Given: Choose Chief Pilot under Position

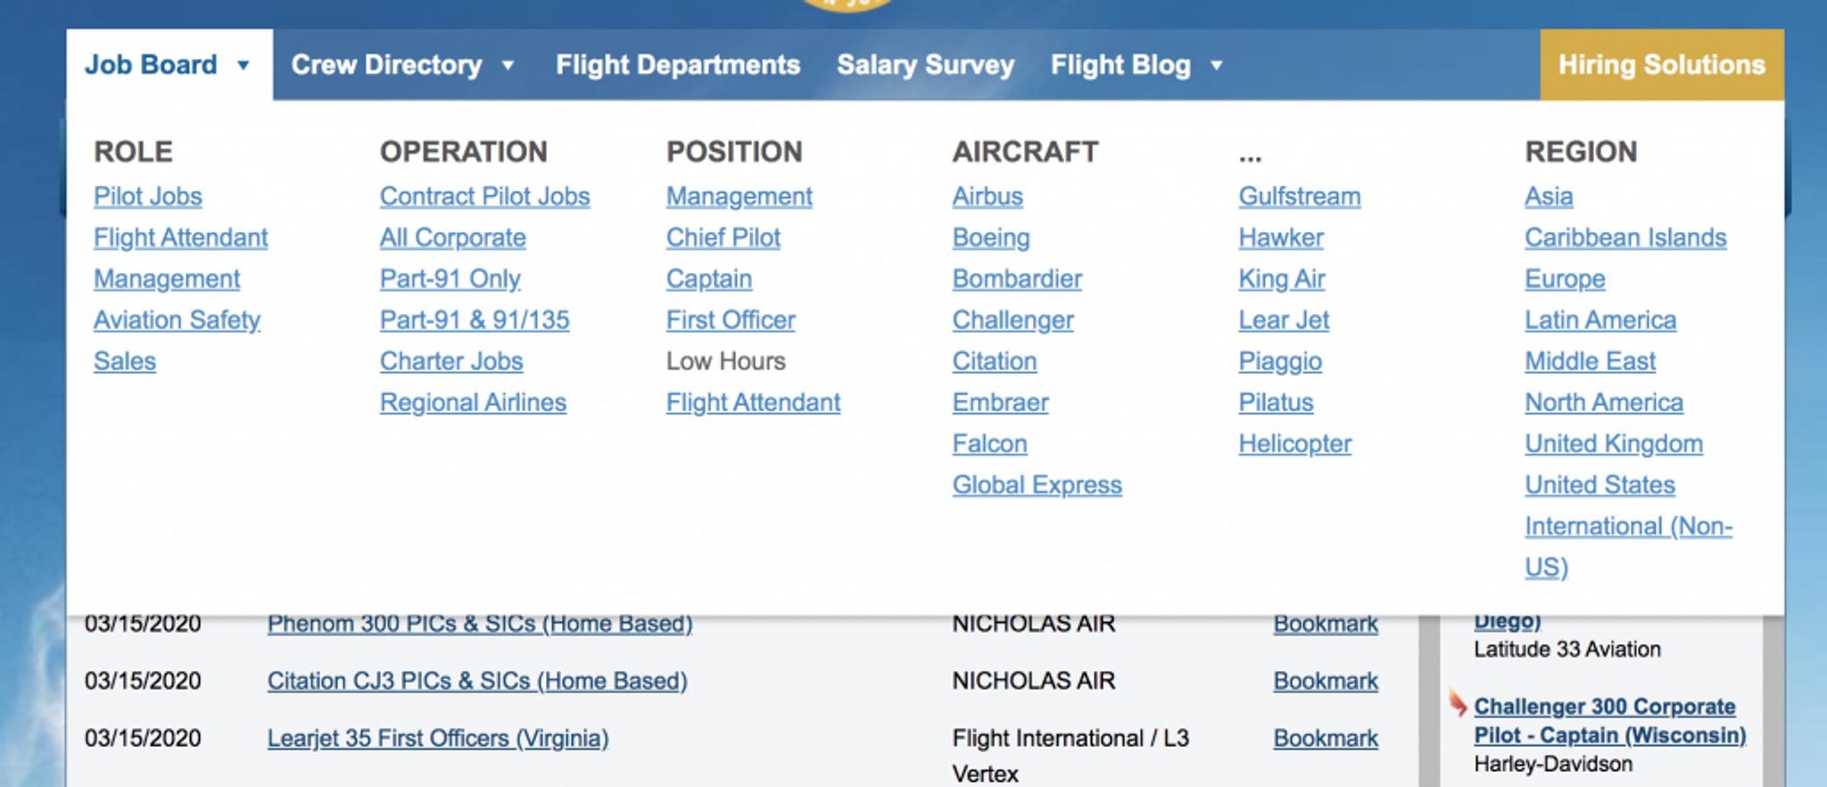Looking at the screenshot, I should (x=723, y=237).
